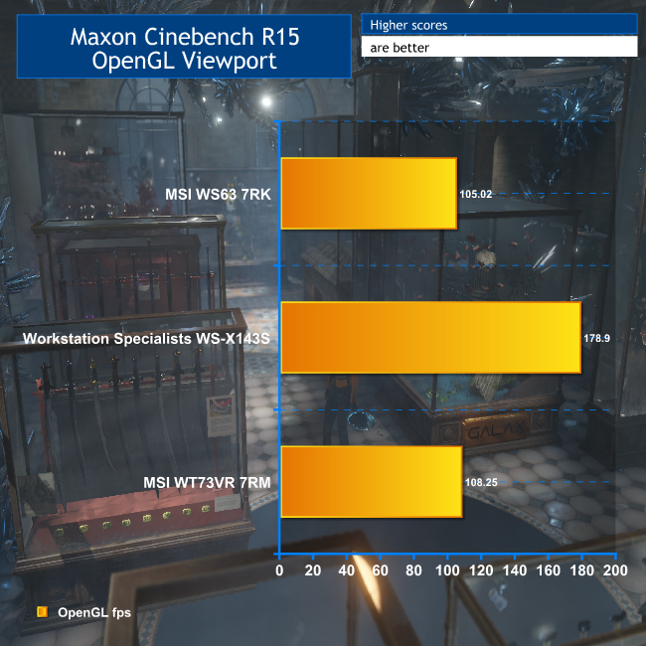The width and height of the screenshot is (646, 646).
Task: Click the 'MSI WT73VR 7RM' axis label
Action: pyautogui.click(x=208, y=482)
